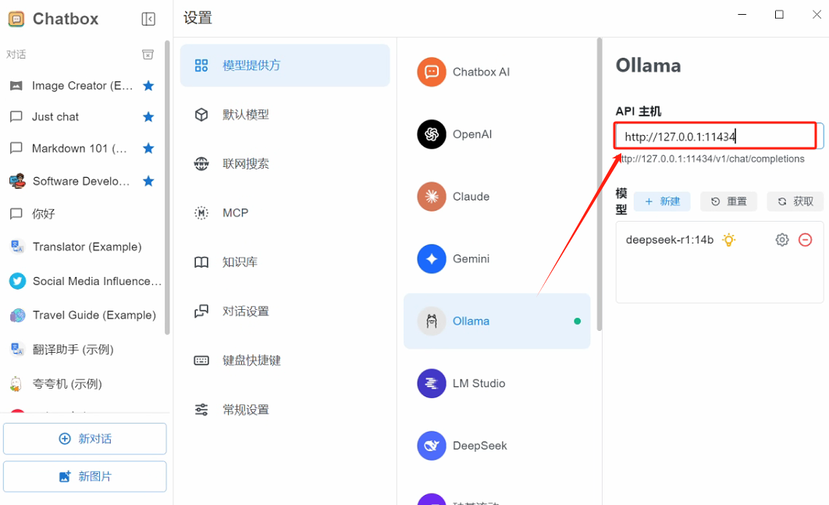The width and height of the screenshot is (829, 505).
Task: Click the Claude provider logo
Action: click(x=432, y=197)
